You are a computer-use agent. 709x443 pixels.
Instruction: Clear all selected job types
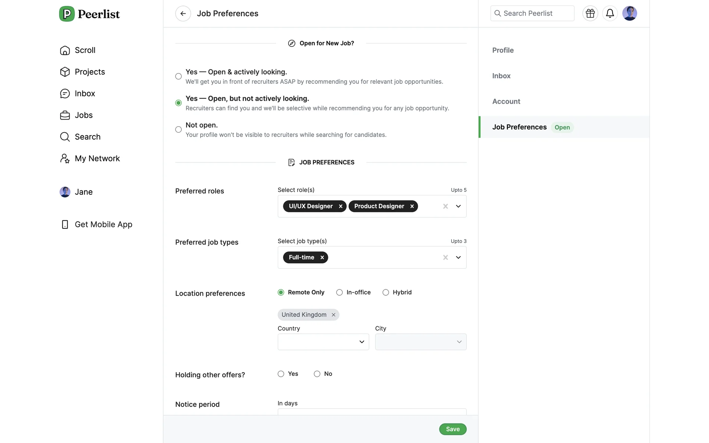445,258
